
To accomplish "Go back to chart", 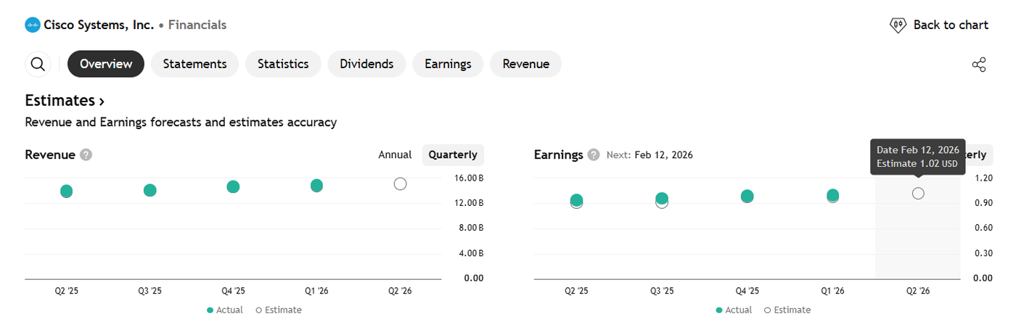I will click(x=939, y=25).
